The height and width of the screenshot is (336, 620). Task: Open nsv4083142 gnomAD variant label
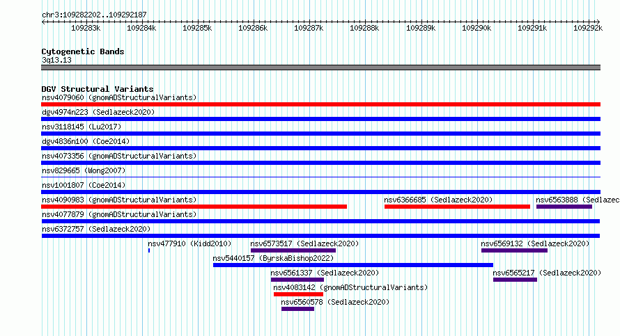(350, 287)
